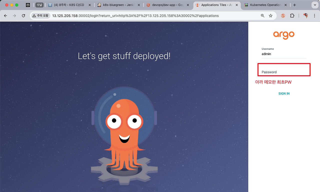Open the Chrome profile avatar
Viewport: 320px width, 192px height.
click(305, 16)
